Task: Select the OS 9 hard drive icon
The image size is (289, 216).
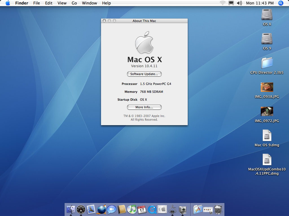Action: (267, 39)
